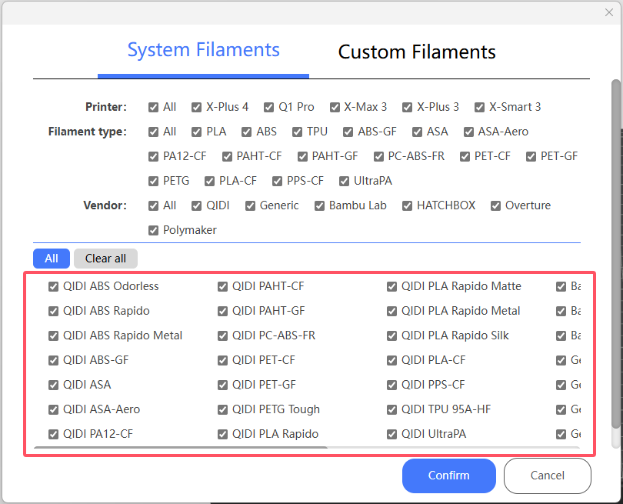Open the Custom Filaments tab
The width and height of the screenshot is (623, 504).
pos(417,52)
